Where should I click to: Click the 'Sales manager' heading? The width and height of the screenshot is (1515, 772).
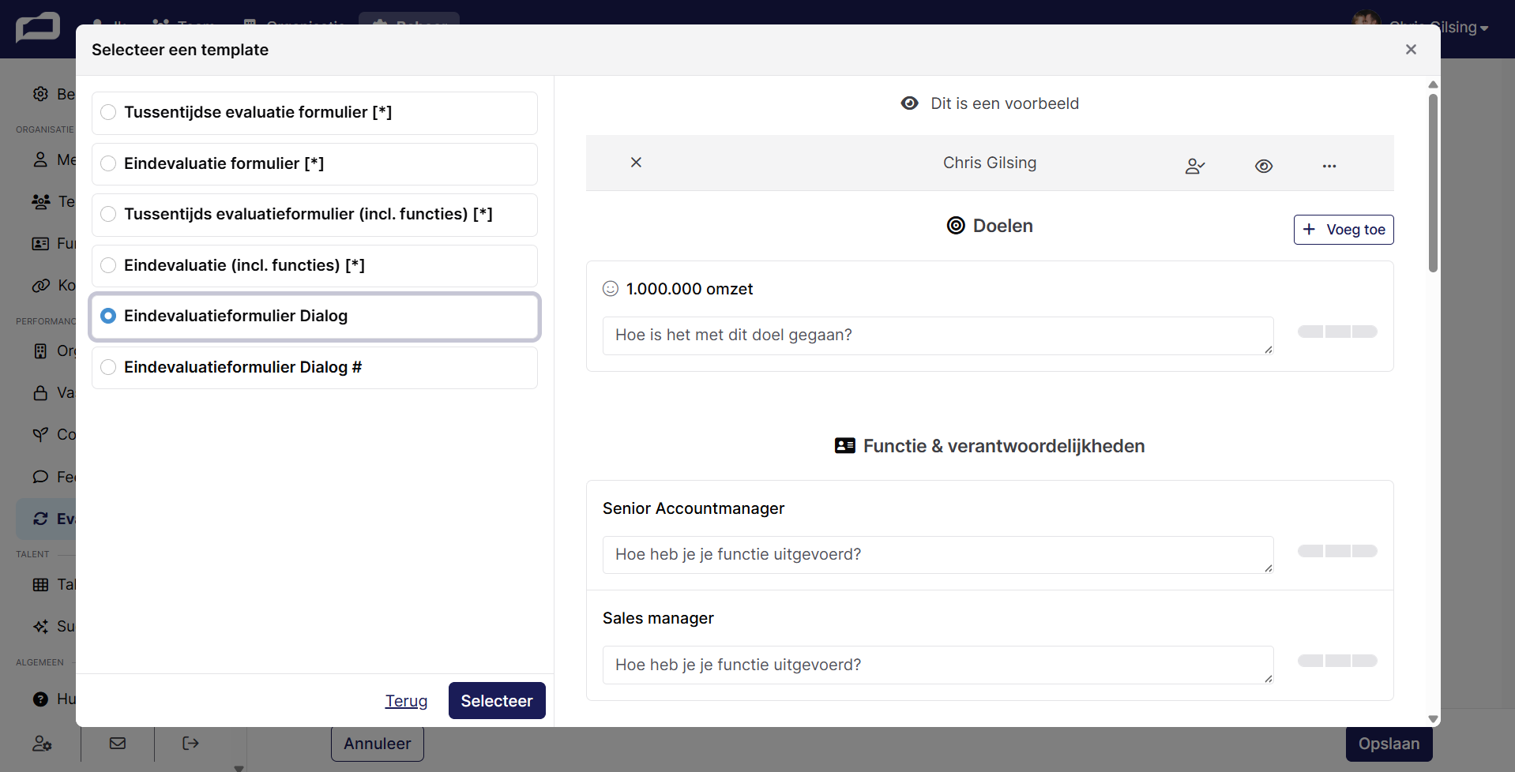658,618
